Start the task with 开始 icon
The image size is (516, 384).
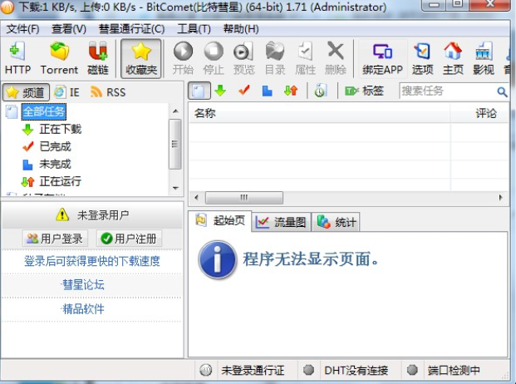point(183,58)
